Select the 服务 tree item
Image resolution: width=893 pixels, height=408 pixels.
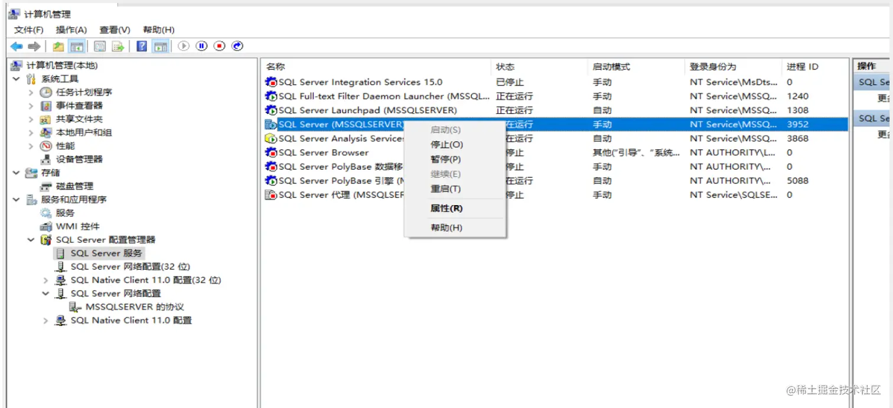coord(65,213)
